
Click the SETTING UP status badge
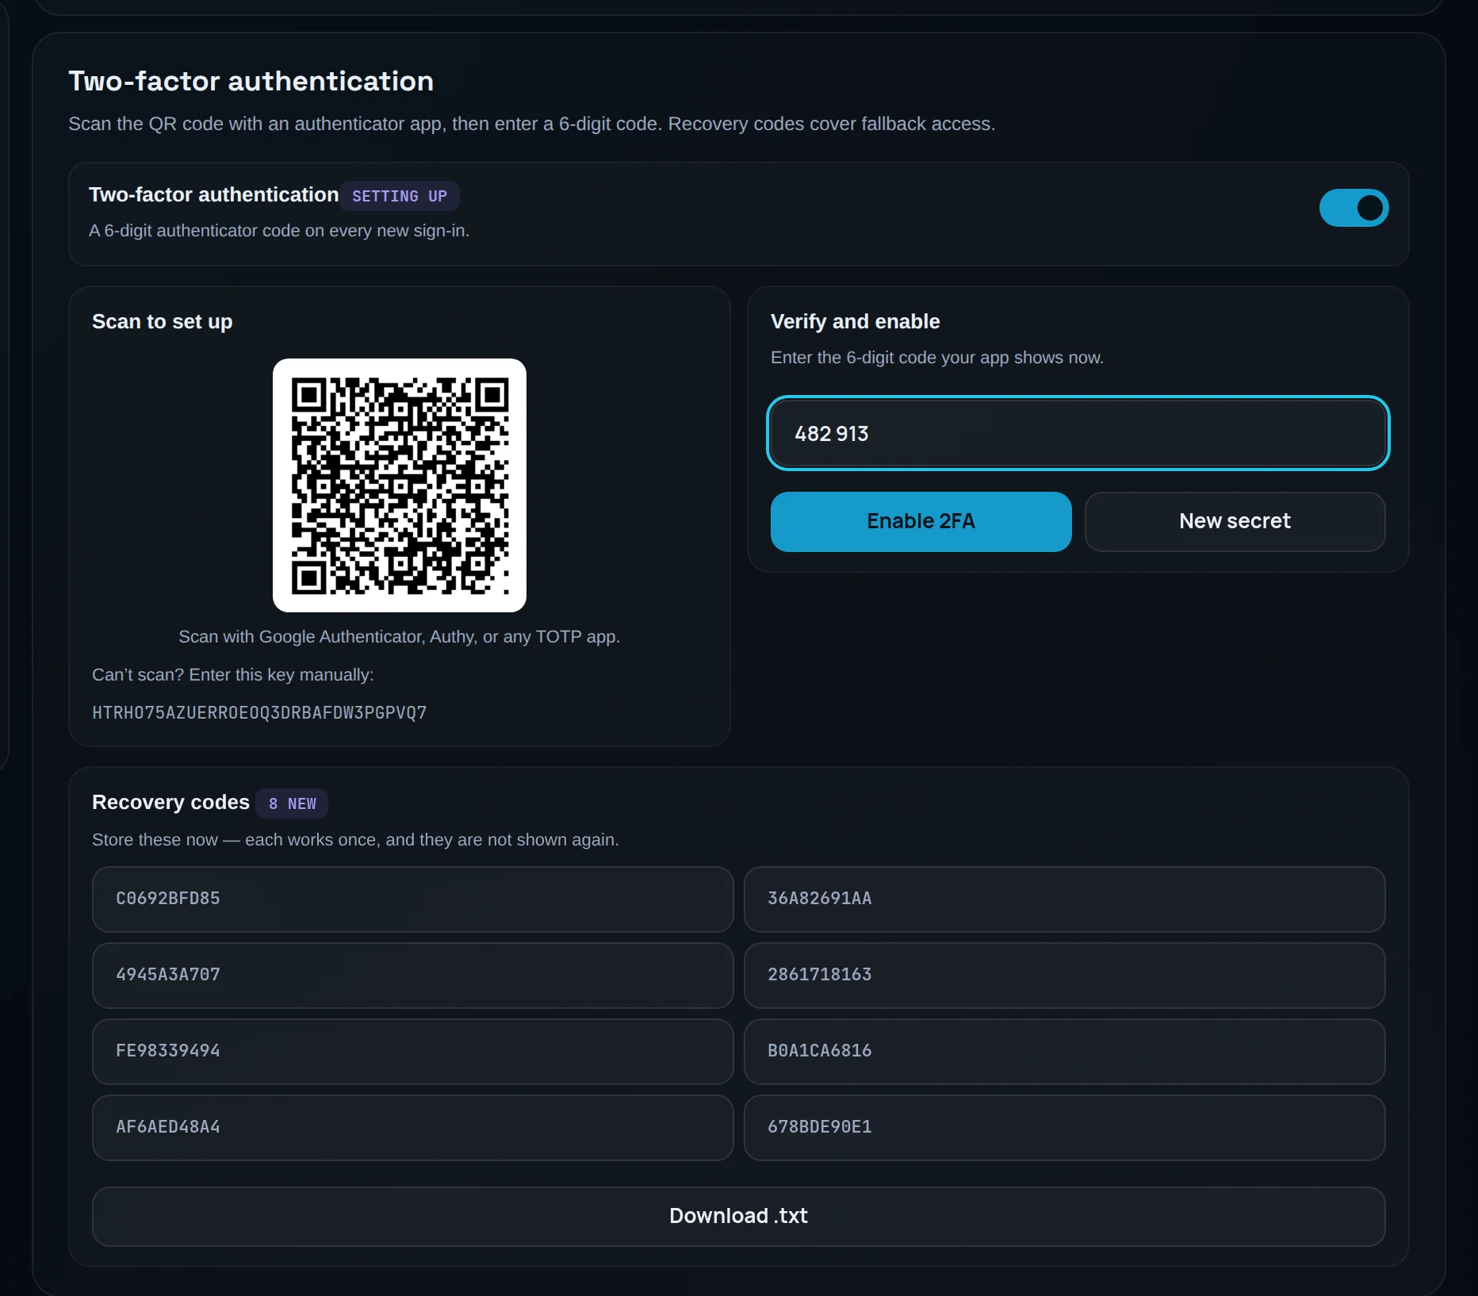(x=400, y=196)
